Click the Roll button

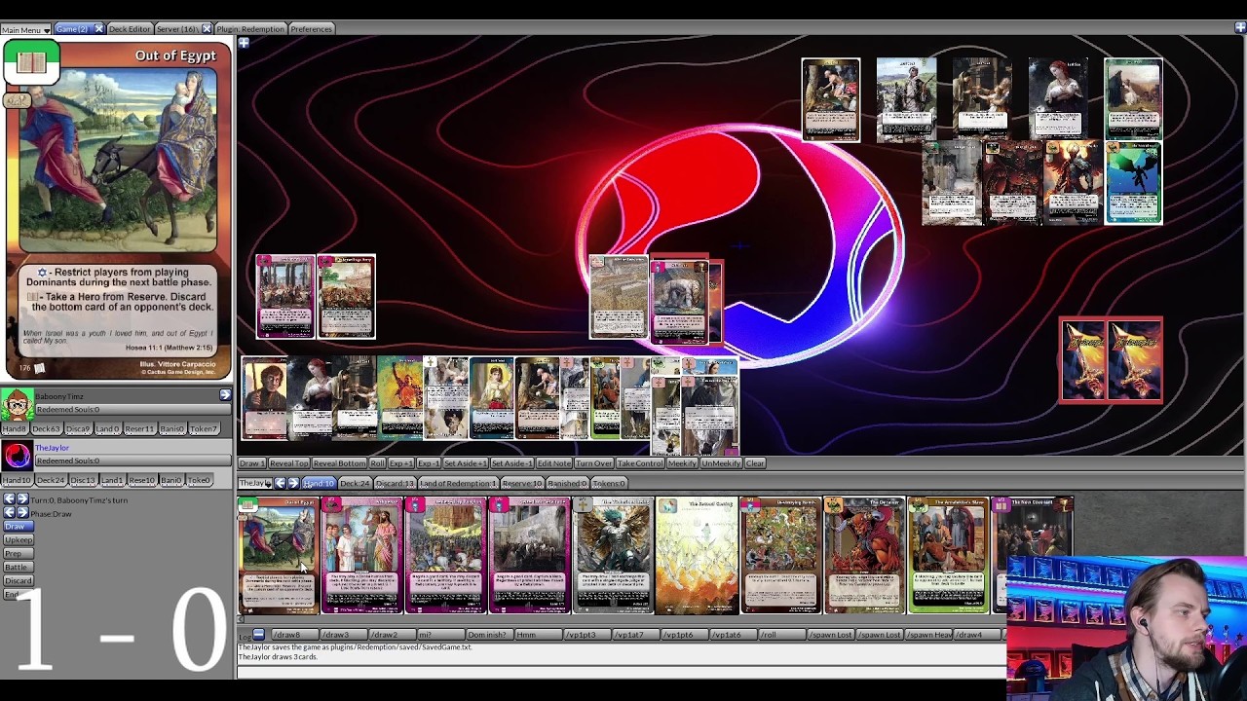coord(377,463)
